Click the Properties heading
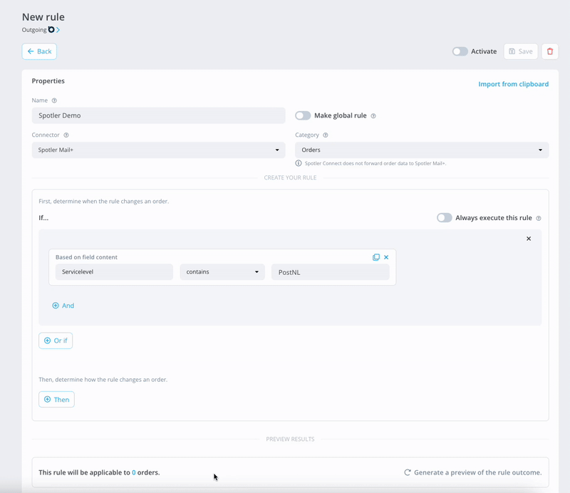570x493 pixels. tap(48, 81)
